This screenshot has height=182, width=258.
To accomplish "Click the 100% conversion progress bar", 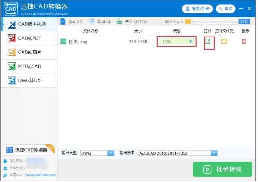I will [177, 41].
